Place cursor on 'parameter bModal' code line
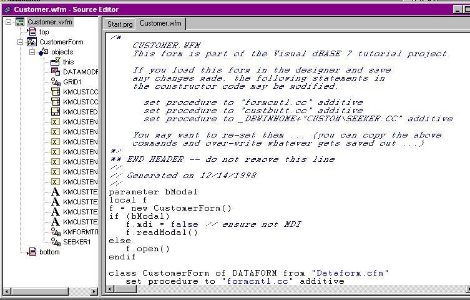The width and height of the screenshot is (470, 300). (153, 192)
